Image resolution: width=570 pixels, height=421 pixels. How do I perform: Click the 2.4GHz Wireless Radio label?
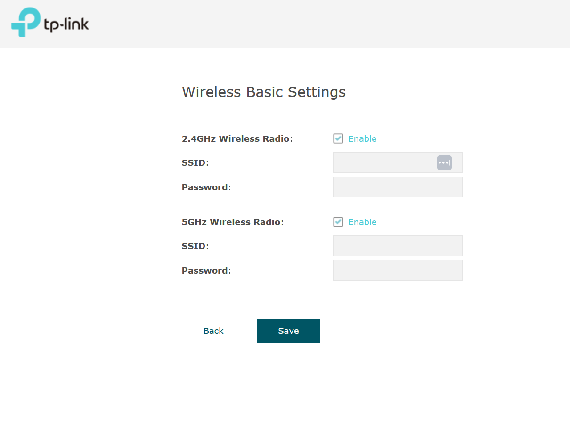tap(237, 139)
